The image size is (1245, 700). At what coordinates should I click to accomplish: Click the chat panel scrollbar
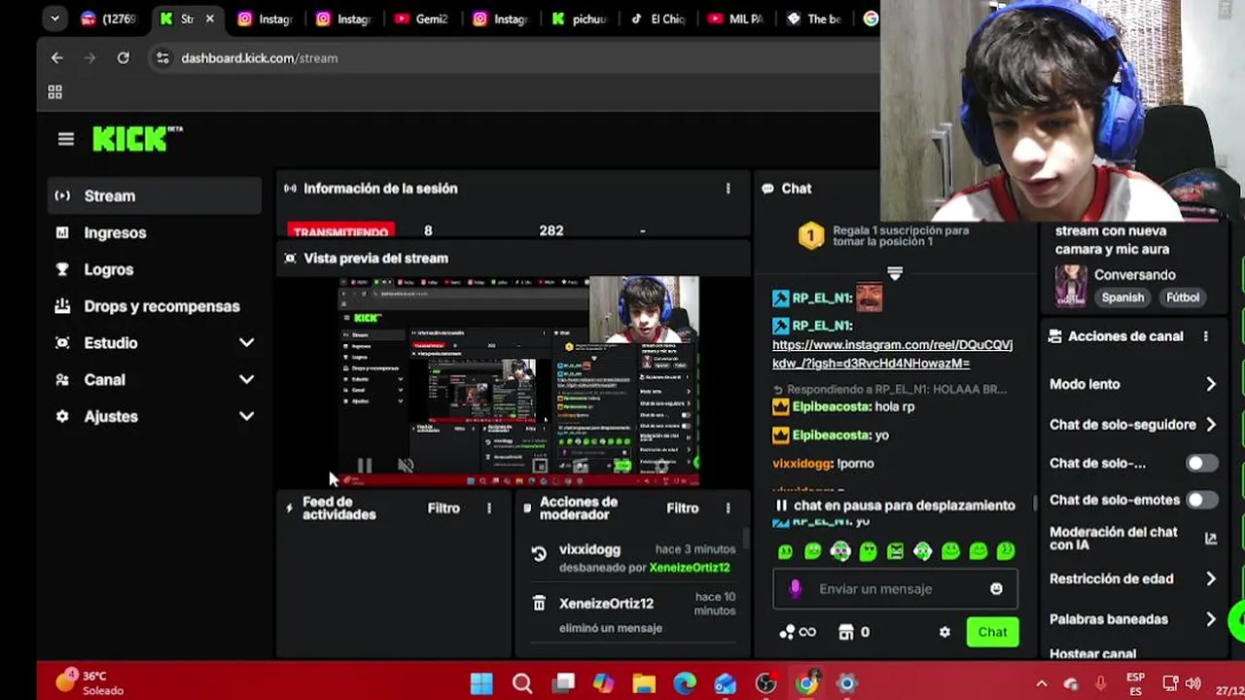click(1034, 502)
